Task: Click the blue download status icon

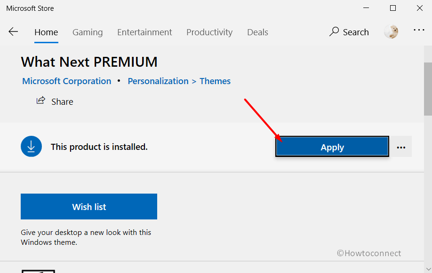Action: [31, 147]
